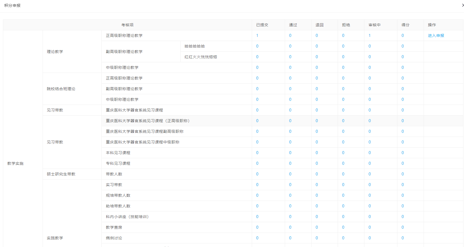The image size is (464, 247).
Task: Click 退回 count for 带教人数 row
Action: 317,174
